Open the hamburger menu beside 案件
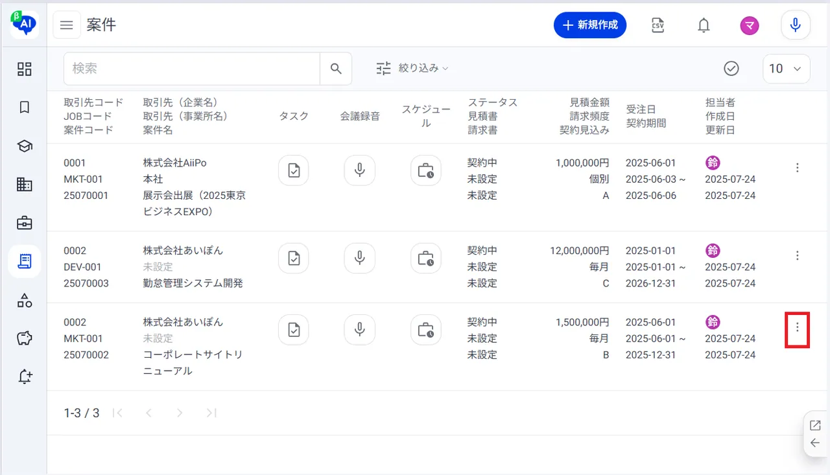The height and width of the screenshot is (475, 830). [x=66, y=25]
